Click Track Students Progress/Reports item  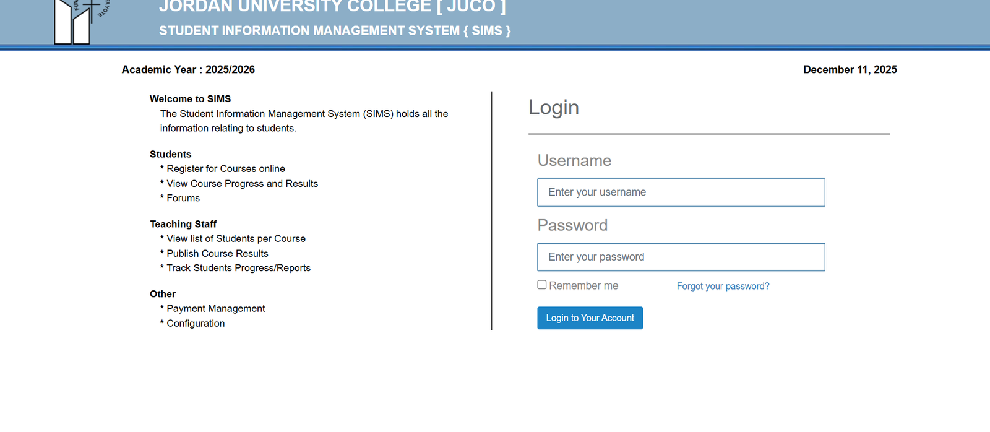point(238,268)
